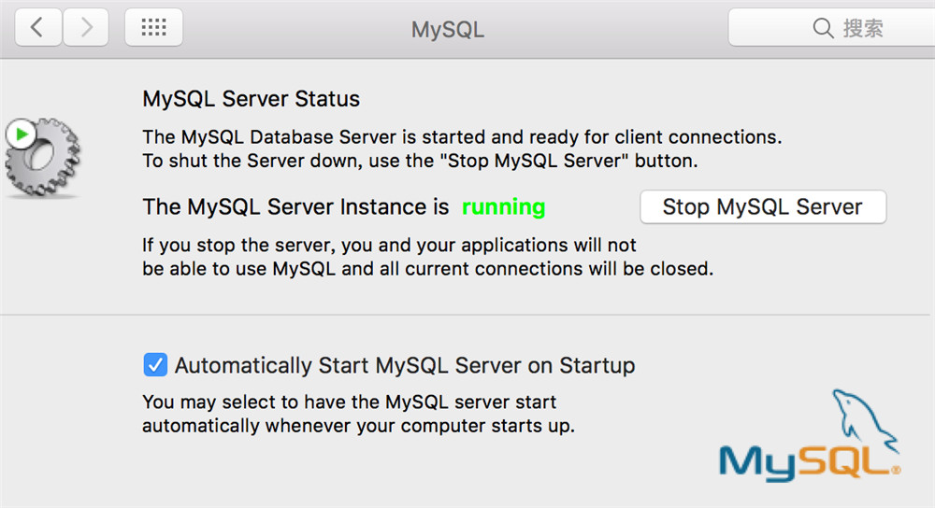Click "The MySQL Server Instance is" label
The height and width of the screenshot is (508, 935).
(x=295, y=207)
